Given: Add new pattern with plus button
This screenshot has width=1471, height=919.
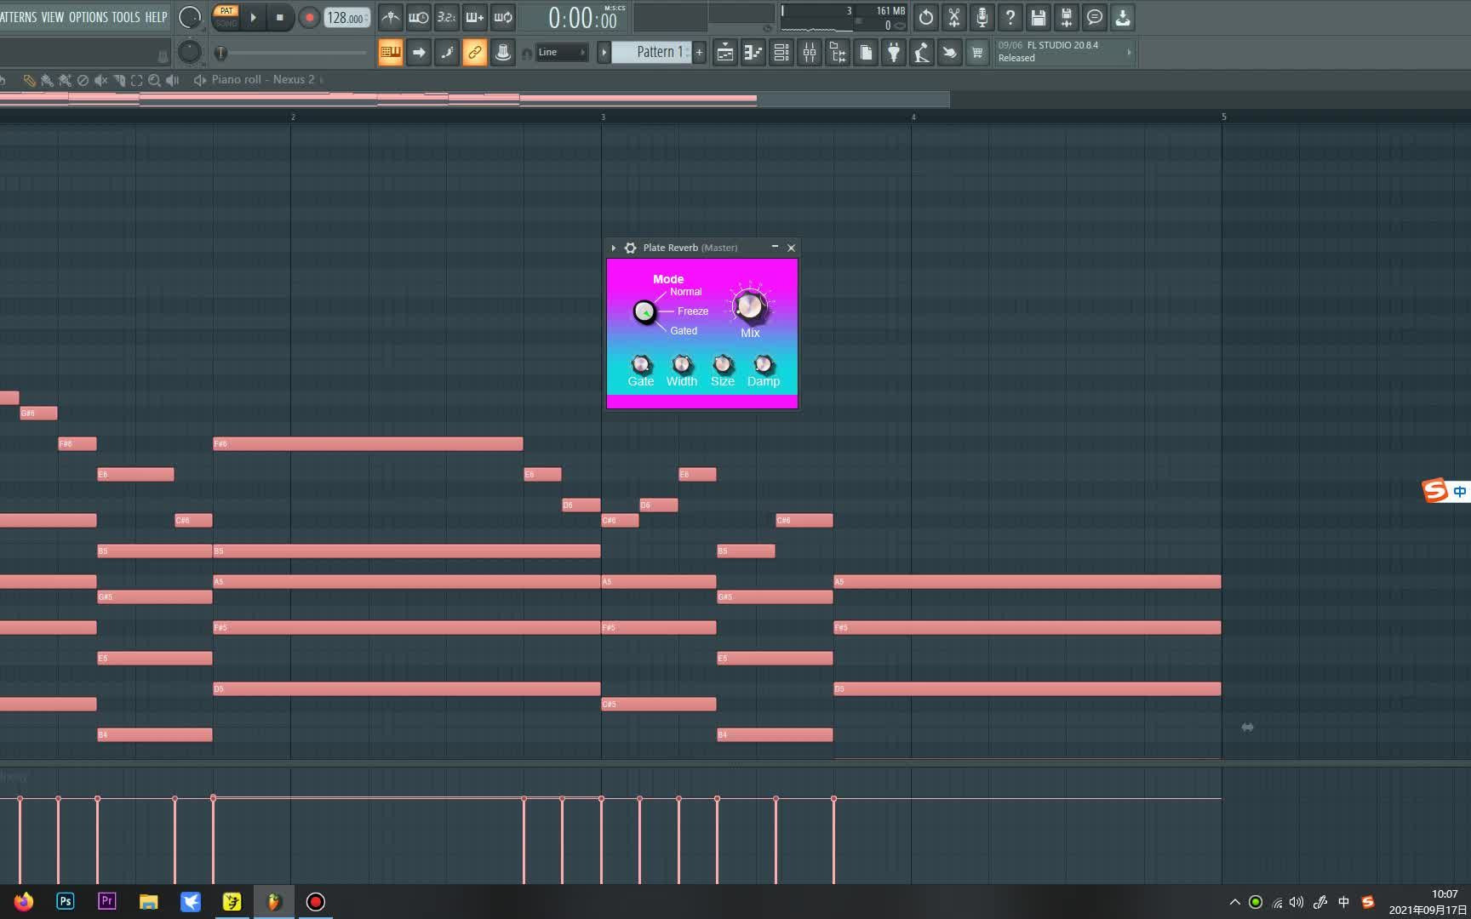Looking at the screenshot, I should (700, 52).
